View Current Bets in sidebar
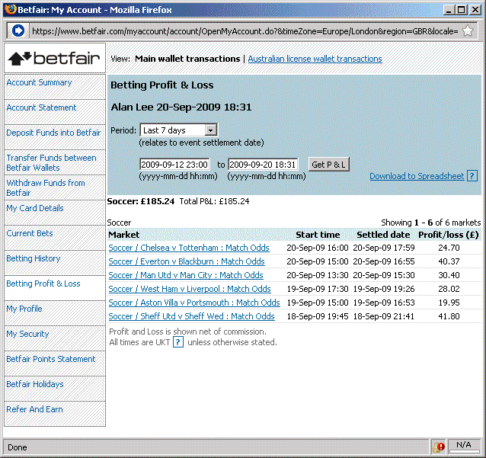486x458 pixels. click(x=30, y=233)
